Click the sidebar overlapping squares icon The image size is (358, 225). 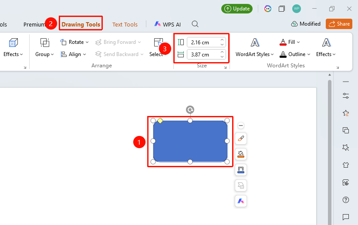point(346,130)
